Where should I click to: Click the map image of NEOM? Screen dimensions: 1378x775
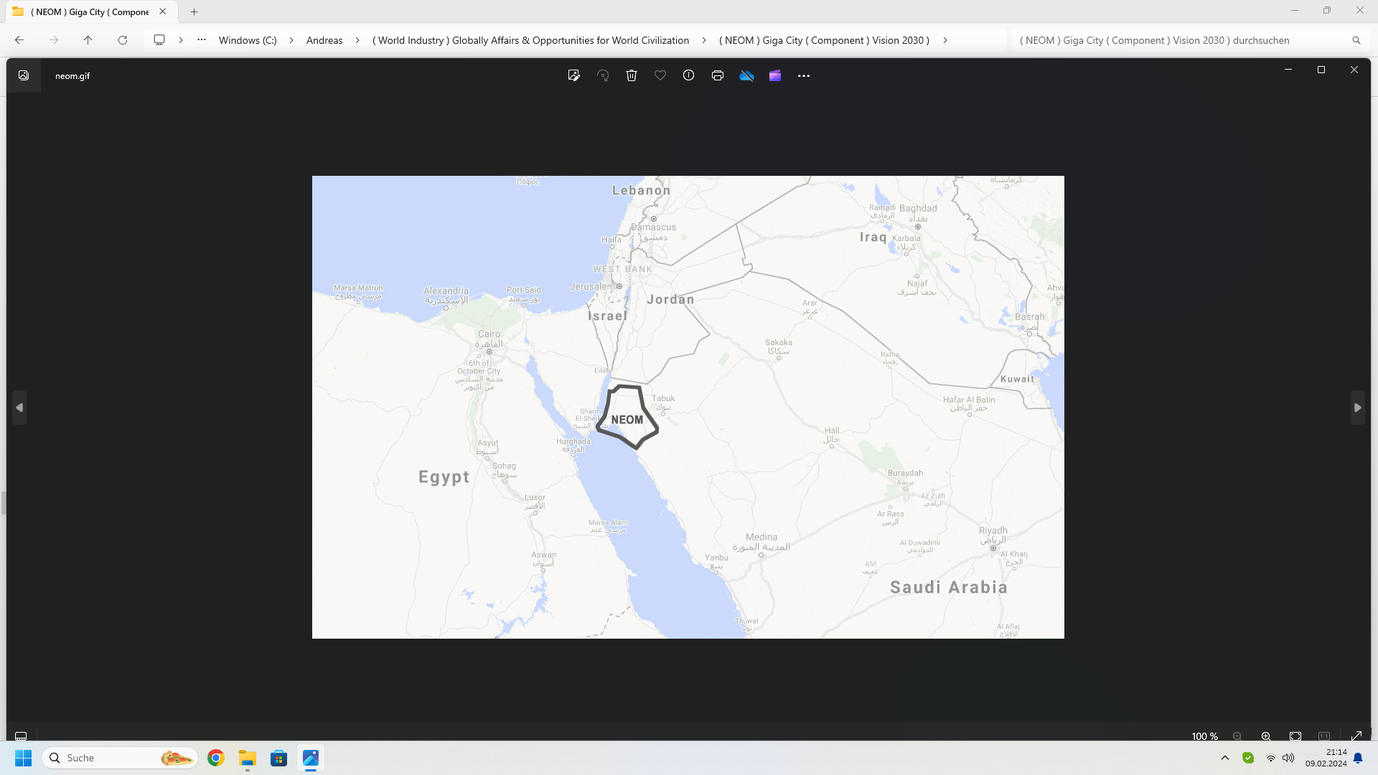click(688, 407)
